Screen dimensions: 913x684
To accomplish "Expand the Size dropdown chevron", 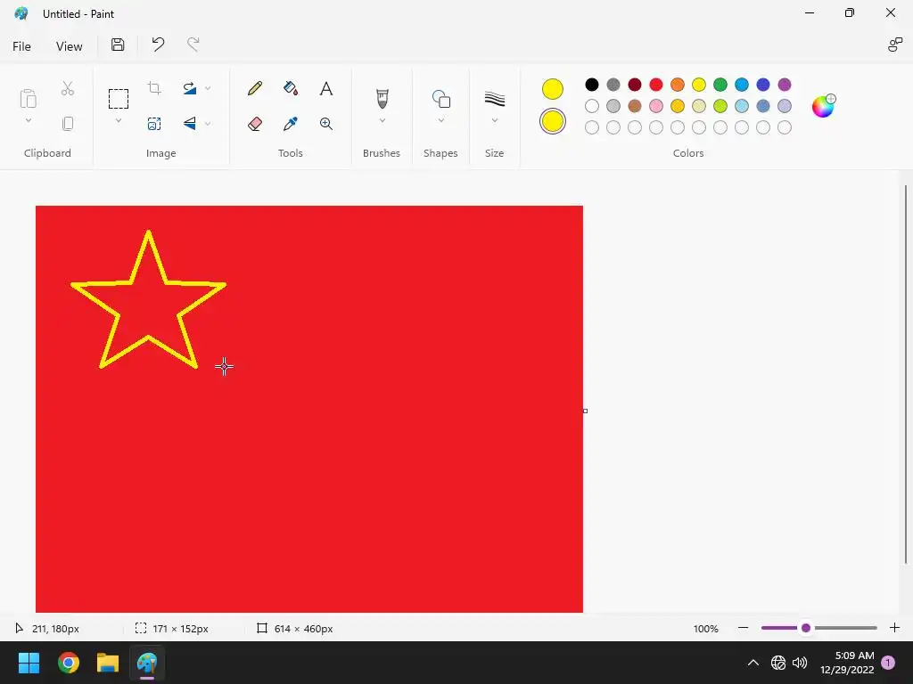I will pos(494,120).
